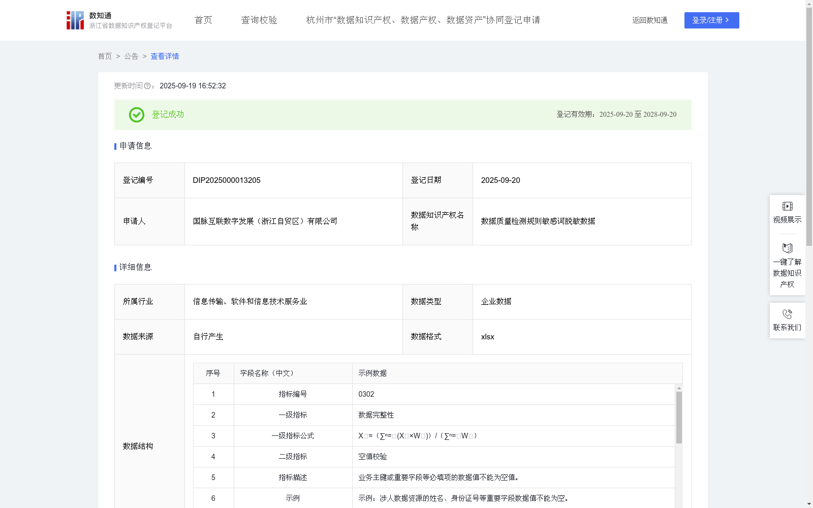The height and width of the screenshot is (508, 813).
Task: Click the 数据结构 row label
Action: pos(138,447)
